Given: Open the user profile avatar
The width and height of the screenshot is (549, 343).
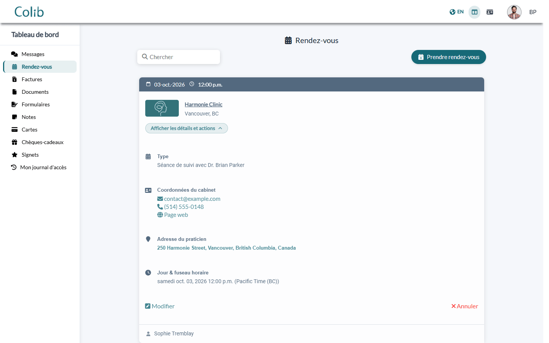Looking at the screenshot, I should [x=514, y=12].
